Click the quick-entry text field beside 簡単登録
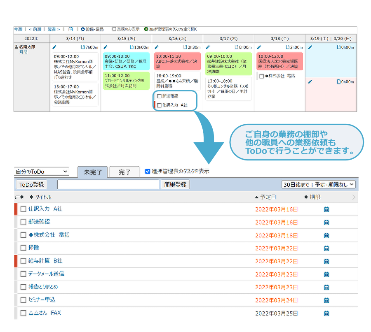Image resolution: width=371 pixels, height=332 pixels. (x=108, y=185)
